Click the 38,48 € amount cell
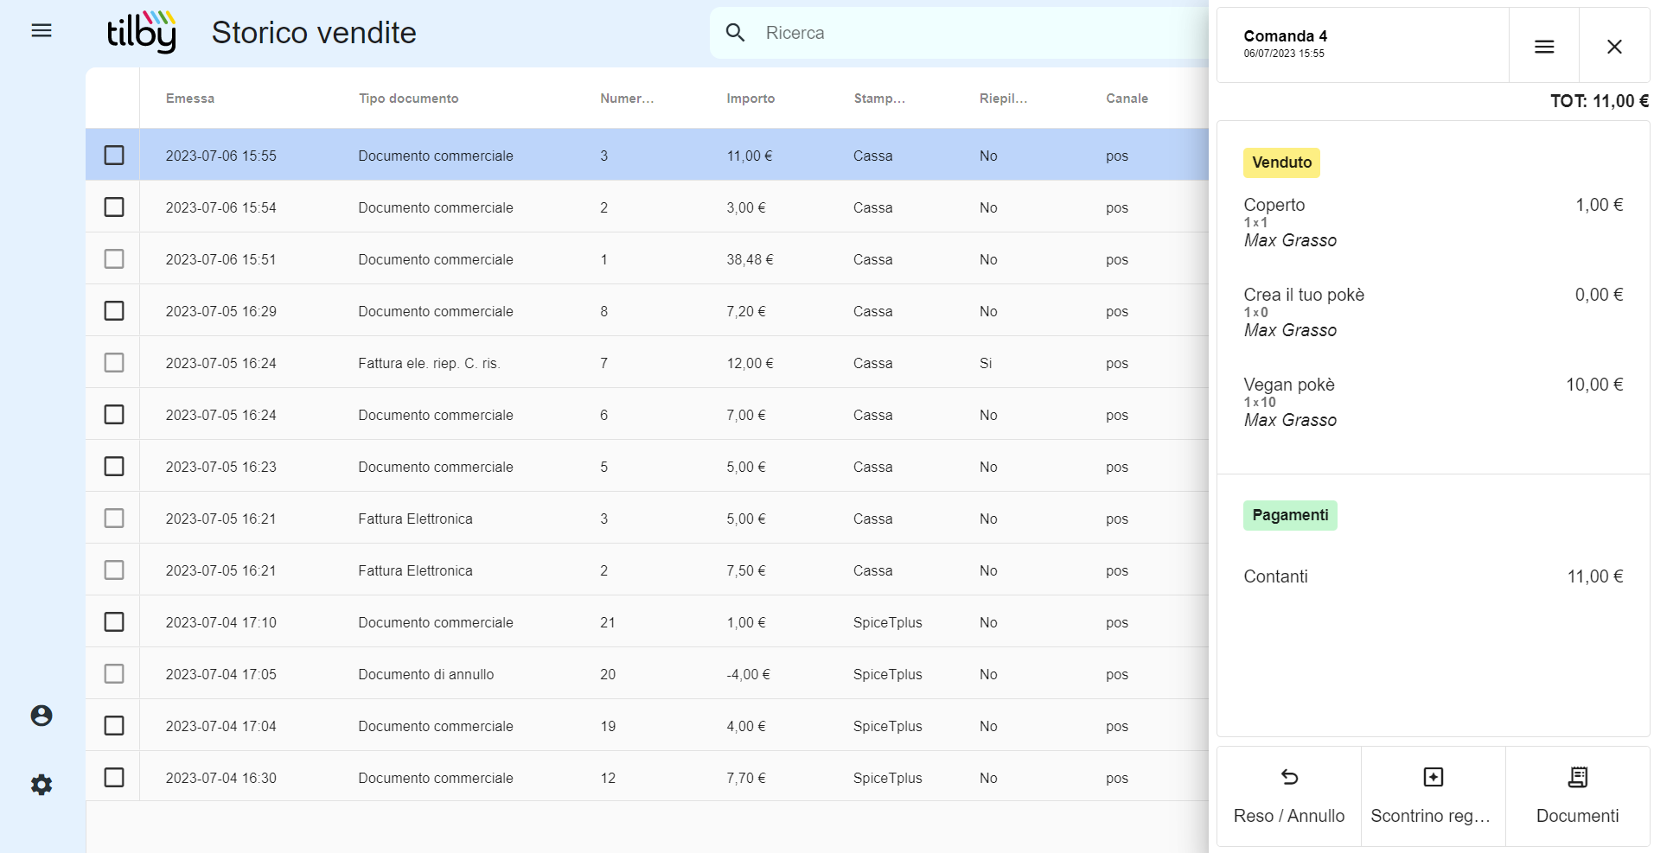 (x=750, y=259)
